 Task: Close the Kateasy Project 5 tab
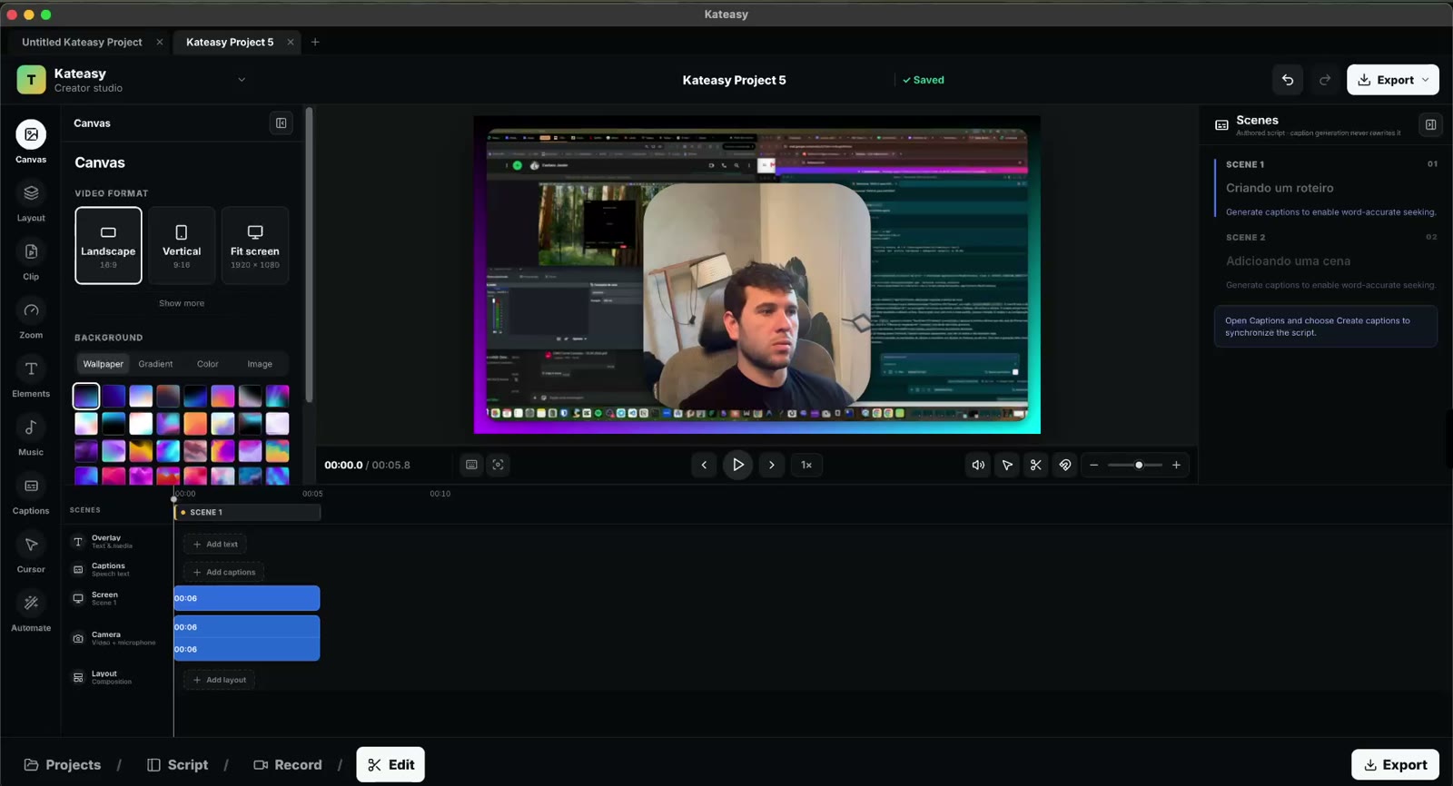[x=291, y=42]
